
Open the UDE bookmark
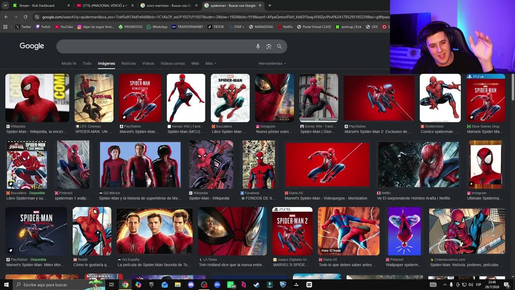pyautogui.click(x=372, y=27)
